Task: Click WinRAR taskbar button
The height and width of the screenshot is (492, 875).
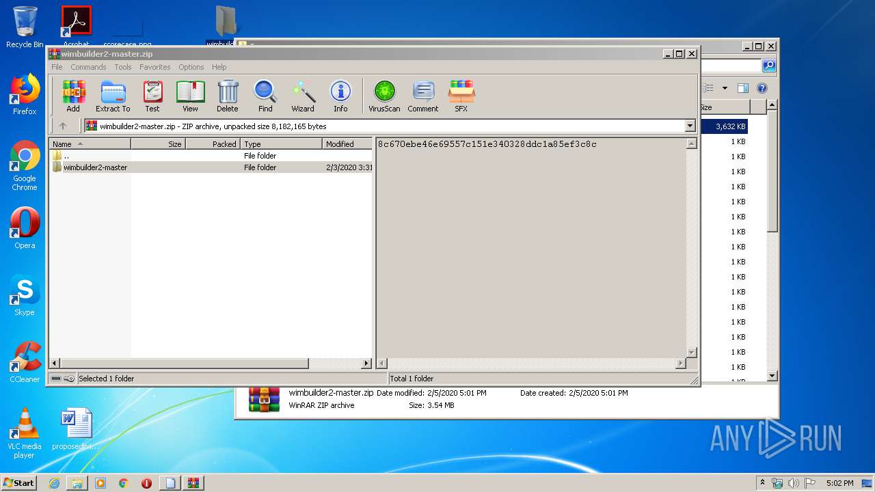Action: pyautogui.click(x=193, y=483)
